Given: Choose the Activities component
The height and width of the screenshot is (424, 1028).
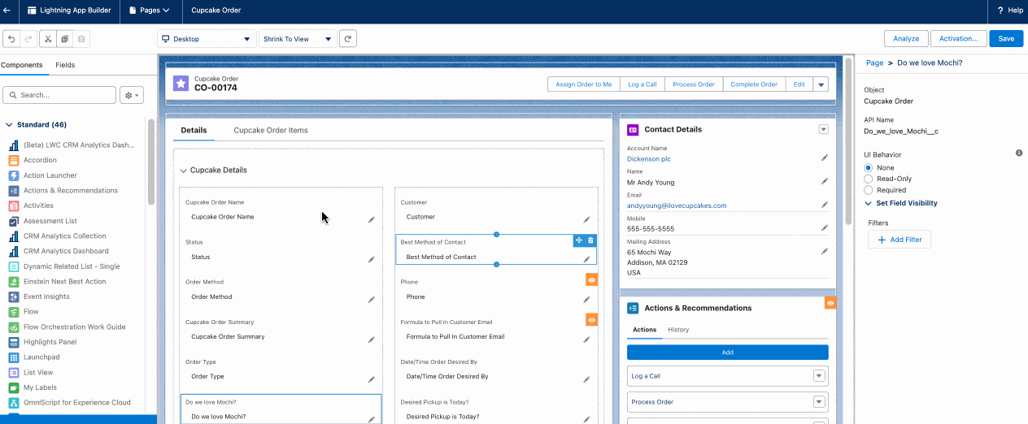Looking at the screenshot, I should coord(38,206).
